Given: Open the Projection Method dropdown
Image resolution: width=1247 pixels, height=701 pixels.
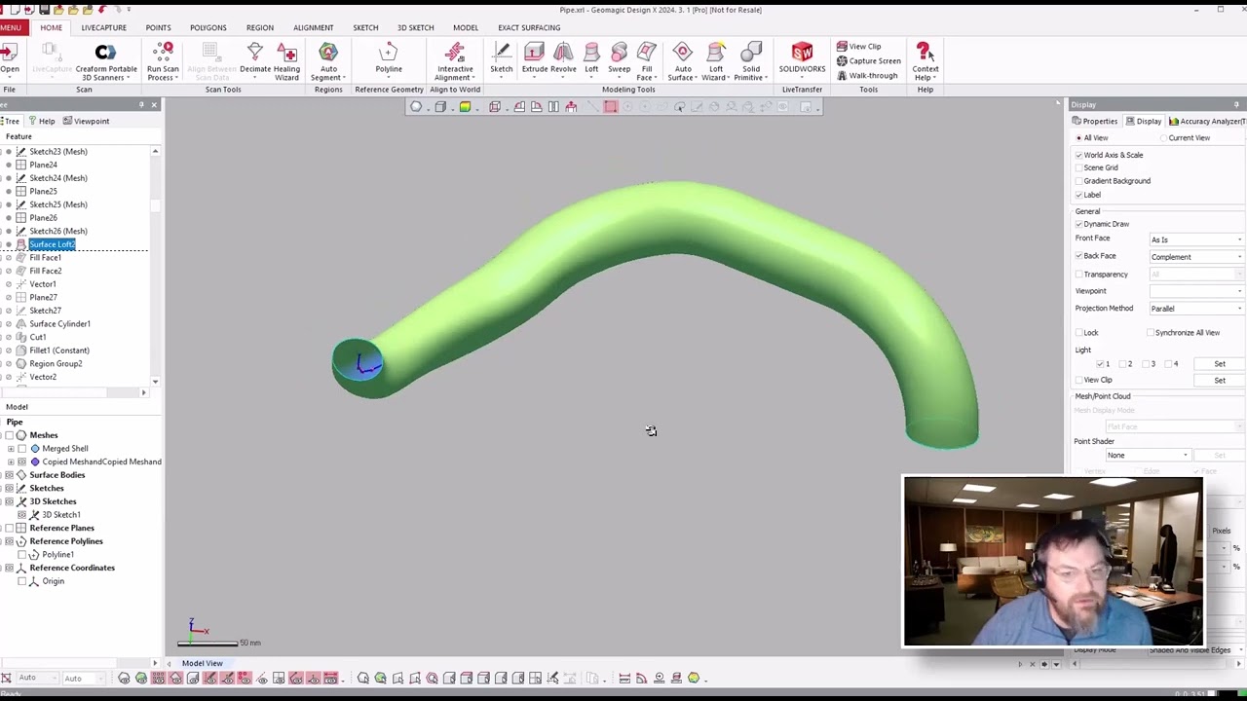Looking at the screenshot, I should coord(1196,309).
